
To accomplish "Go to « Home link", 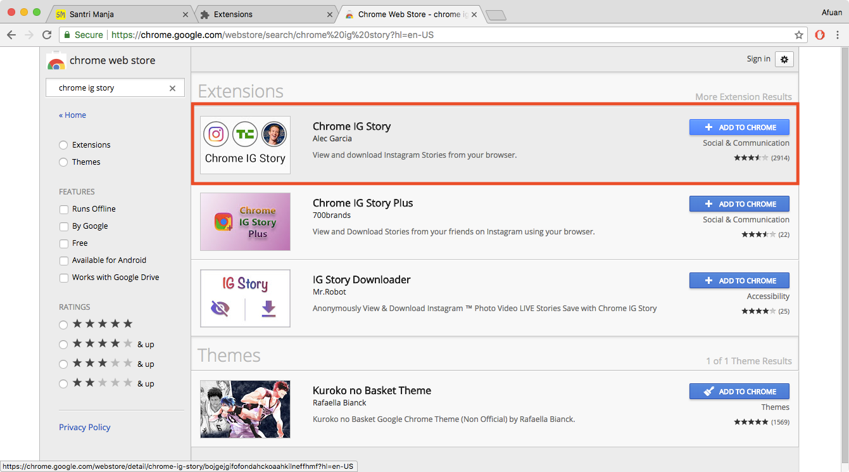I will pyautogui.click(x=72, y=115).
